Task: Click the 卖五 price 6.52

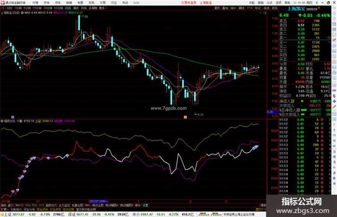Action: tap(301, 21)
